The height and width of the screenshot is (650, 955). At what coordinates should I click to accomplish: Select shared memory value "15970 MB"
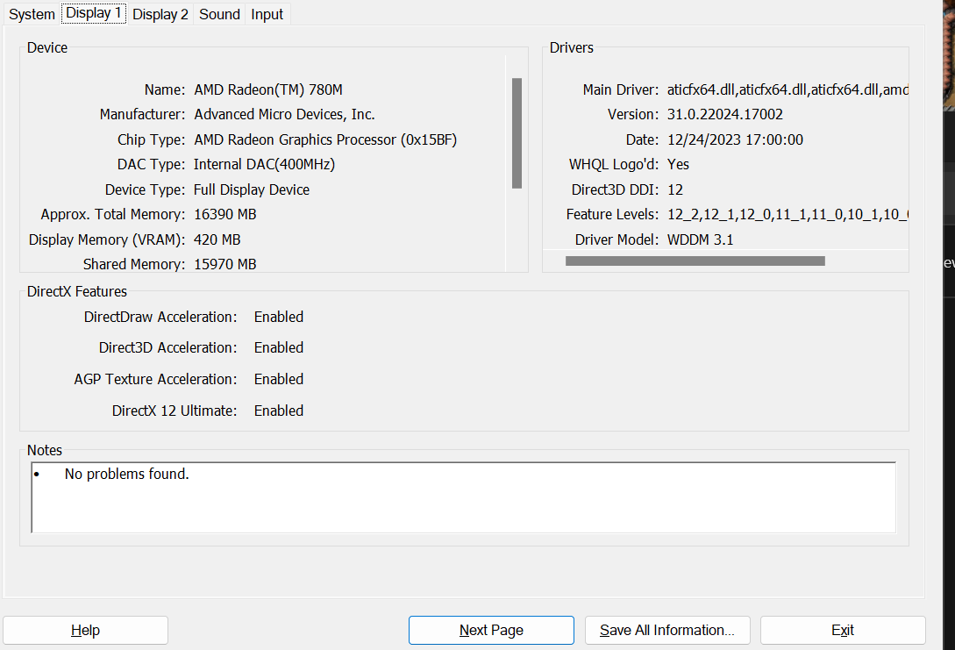point(224,264)
